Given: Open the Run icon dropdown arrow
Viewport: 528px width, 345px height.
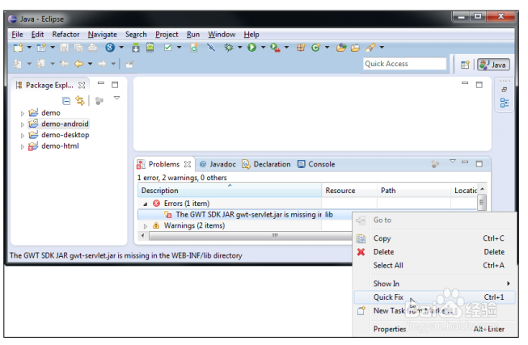Looking at the screenshot, I should 263,48.
